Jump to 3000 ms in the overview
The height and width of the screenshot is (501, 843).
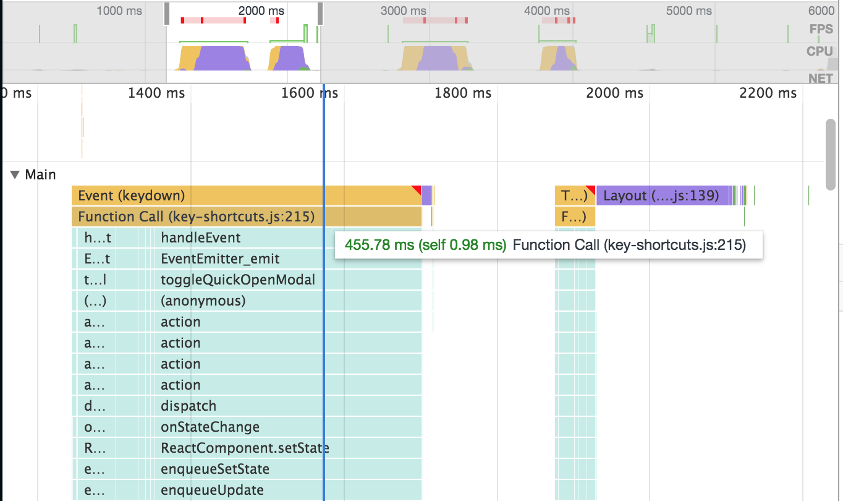[x=404, y=11]
